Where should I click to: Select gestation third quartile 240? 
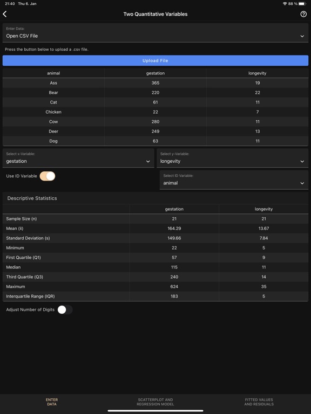coord(174,277)
